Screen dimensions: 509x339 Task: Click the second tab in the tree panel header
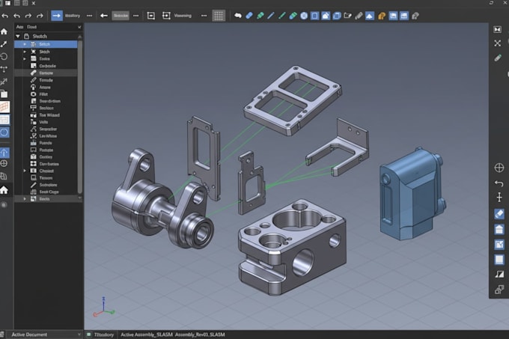pos(31,27)
